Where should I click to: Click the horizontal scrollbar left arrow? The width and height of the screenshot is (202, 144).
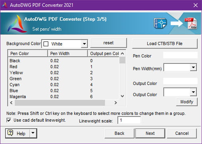pyautogui.click(x=11, y=103)
